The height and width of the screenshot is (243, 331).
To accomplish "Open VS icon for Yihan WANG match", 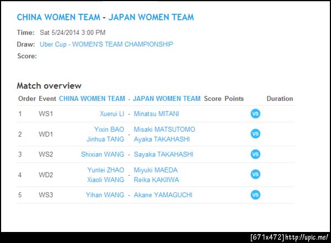I will pos(255,195).
